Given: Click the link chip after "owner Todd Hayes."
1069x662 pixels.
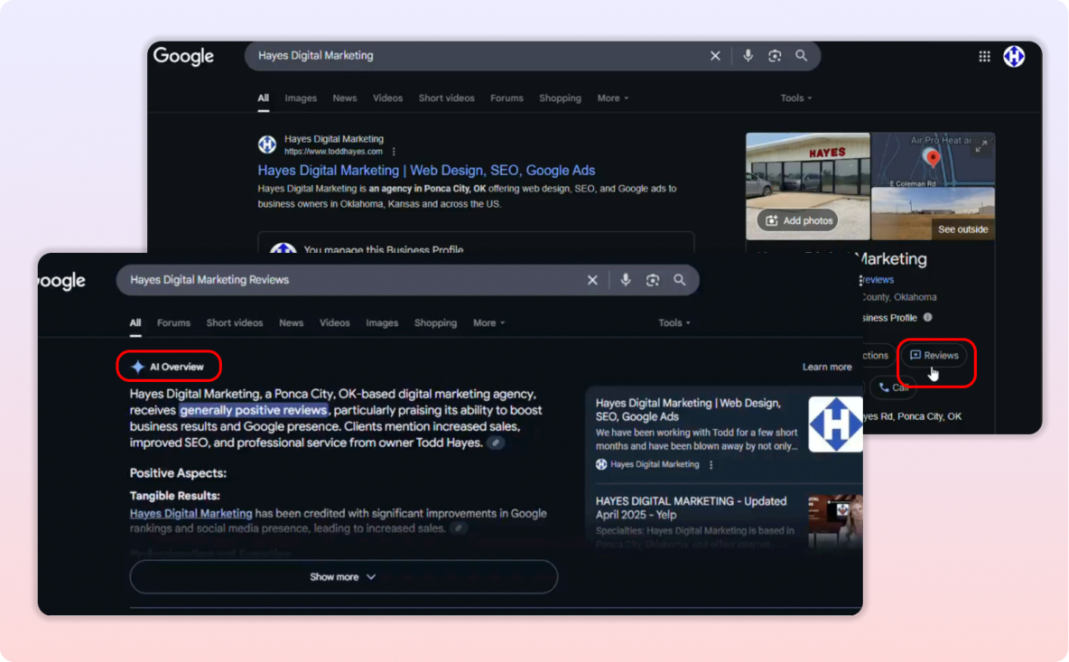Looking at the screenshot, I should 496,443.
